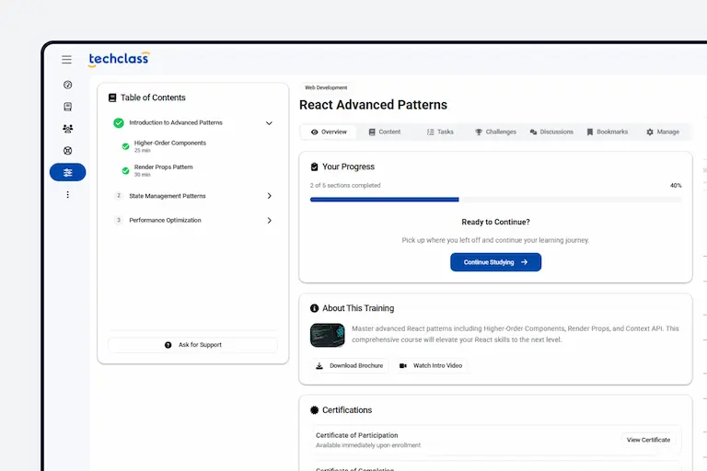707x471 pixels.
Task: Toggle Render Props Pattern completion checkmark
Action: coord(126,171)
